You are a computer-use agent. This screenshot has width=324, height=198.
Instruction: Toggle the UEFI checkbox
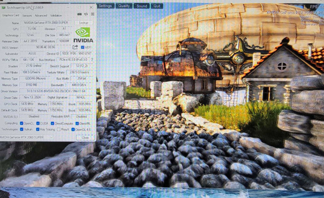pyautogui.click(x=83, y=47)
